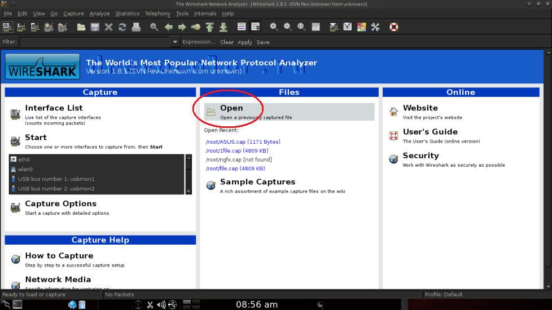The height and width of the screenshot is (310, 552).
Task: Find a packet with magnifier icon
Action: (154, 27)
